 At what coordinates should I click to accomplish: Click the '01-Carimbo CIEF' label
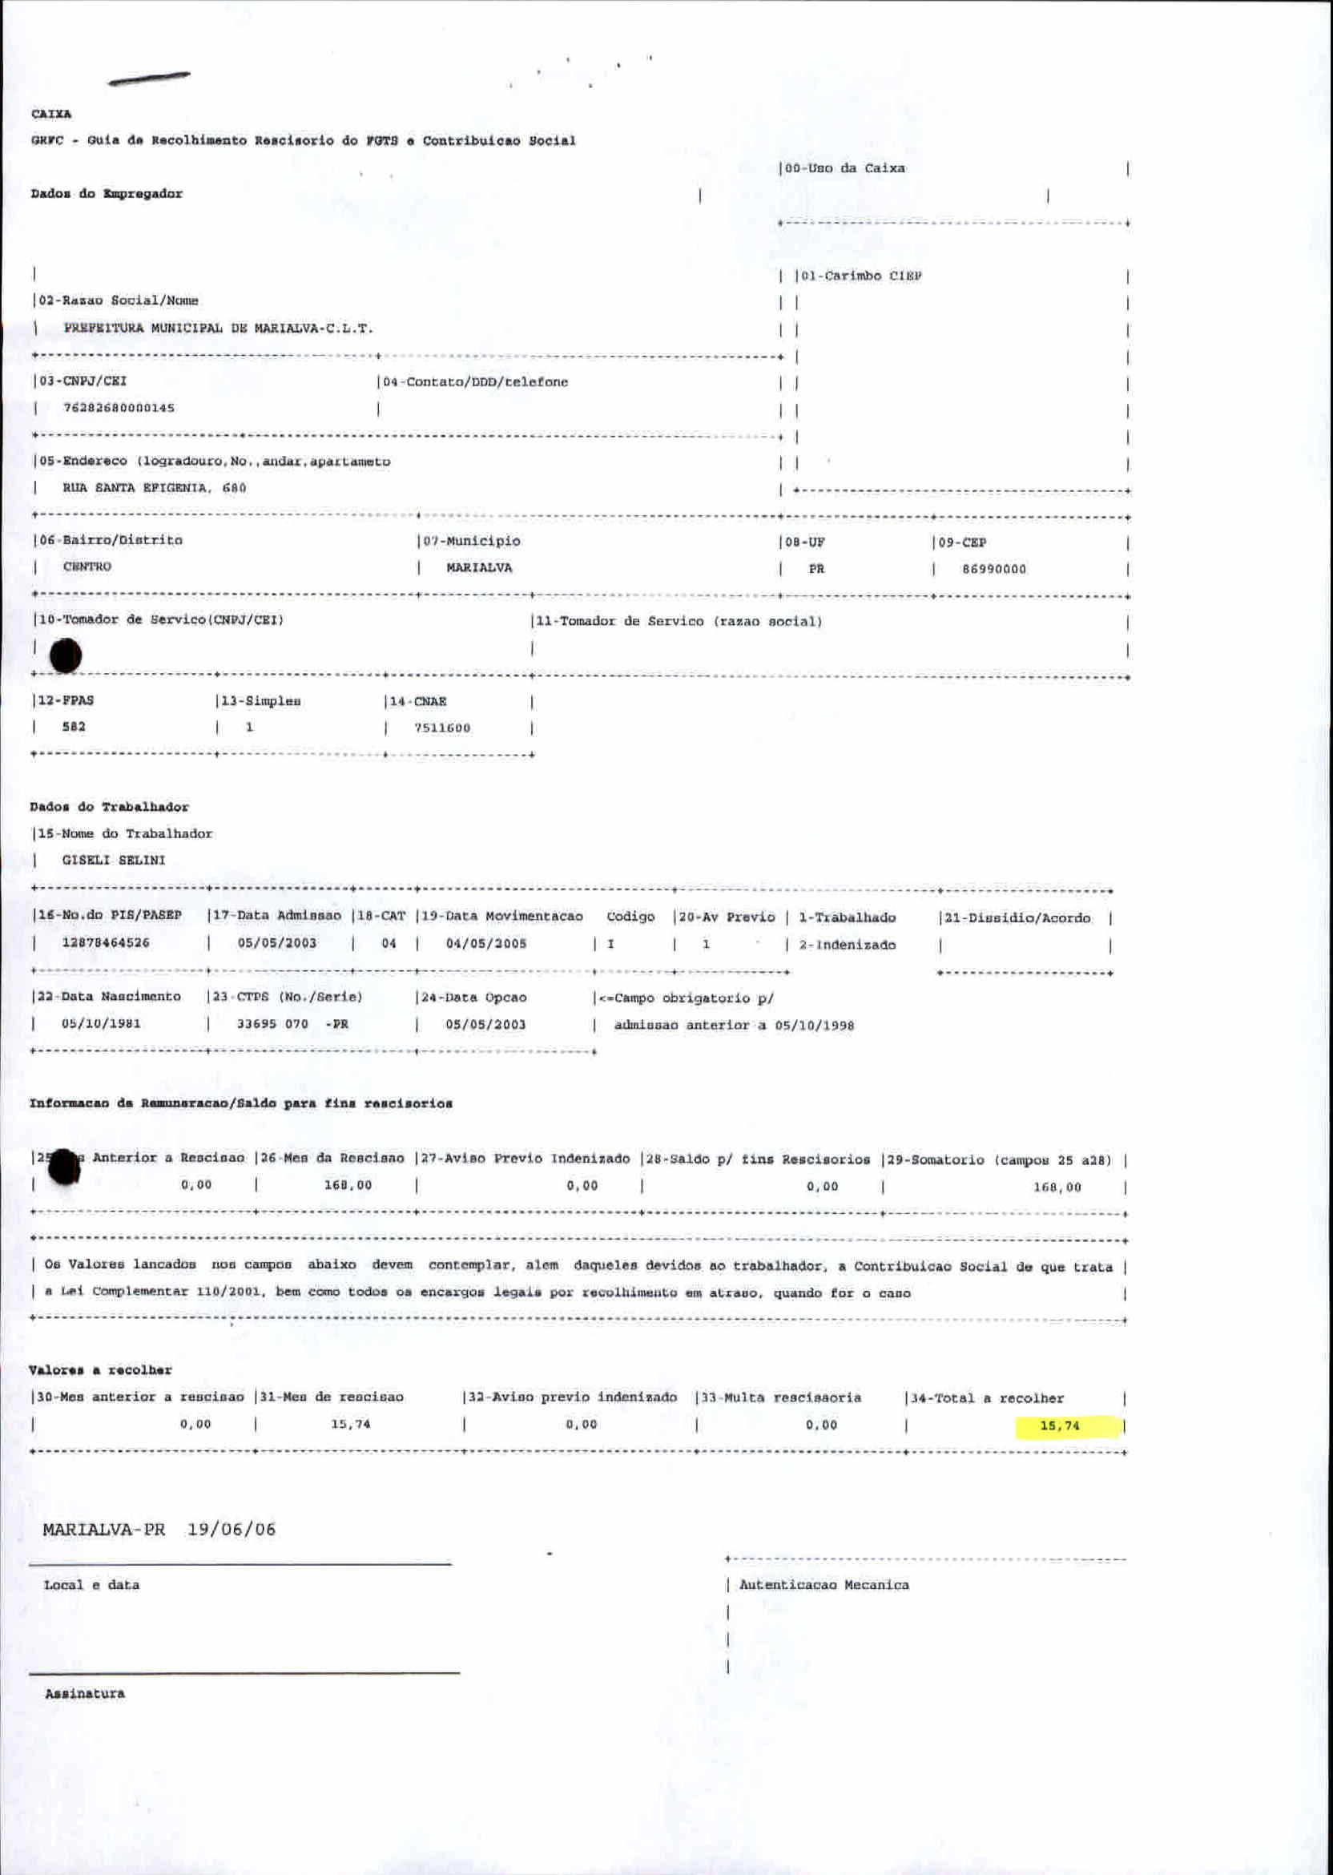coord(860,276)
